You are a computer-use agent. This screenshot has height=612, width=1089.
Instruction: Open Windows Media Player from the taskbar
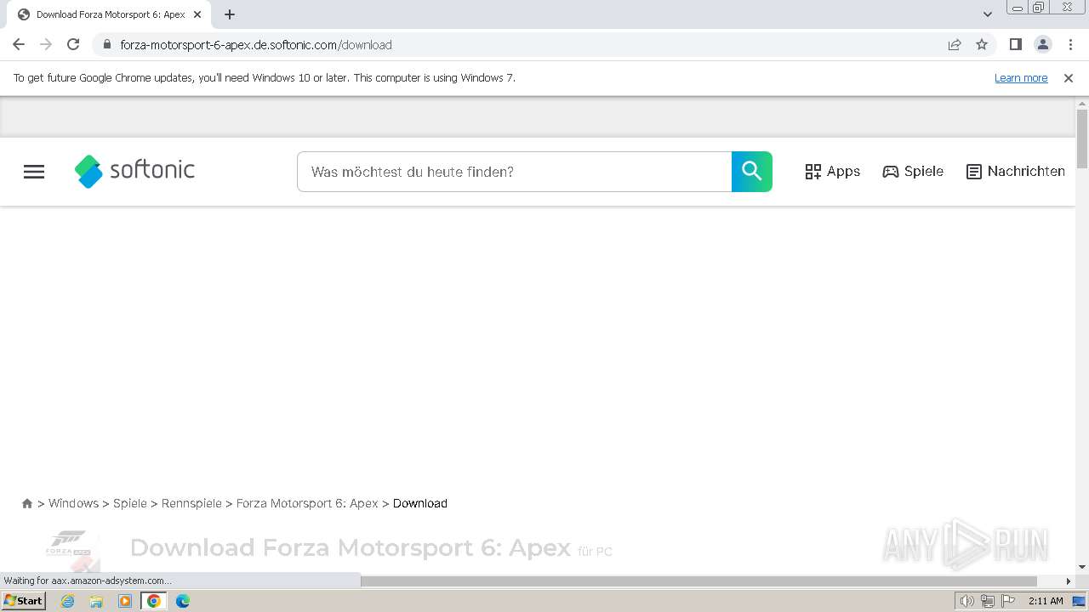(x=125, y=601)
